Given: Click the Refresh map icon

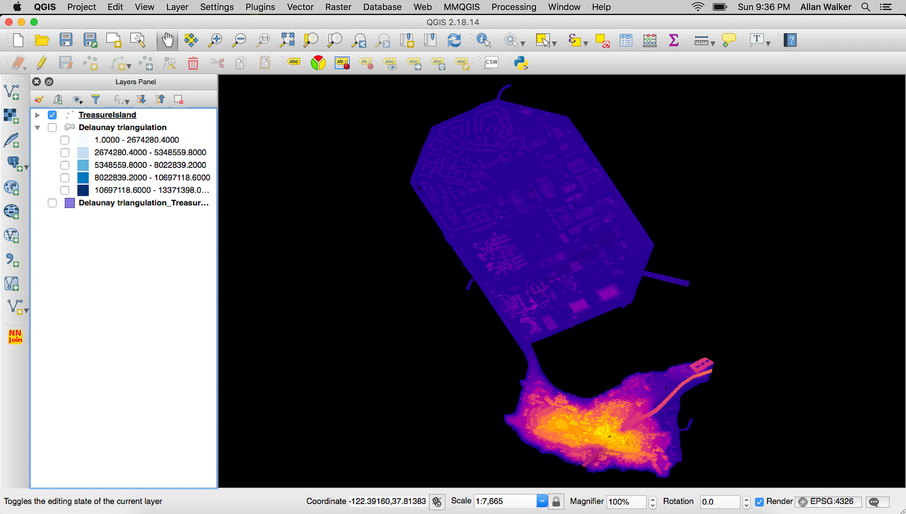Looking at the screenshot, I should (x=454, y=40).
